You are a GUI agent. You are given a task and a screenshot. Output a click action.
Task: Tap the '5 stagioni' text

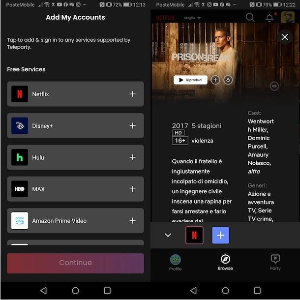coord(207,126)
